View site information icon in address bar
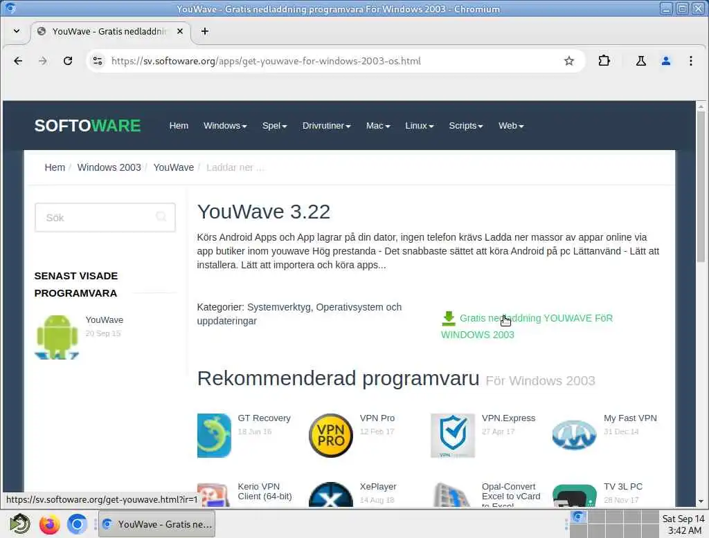 point(98,61)
